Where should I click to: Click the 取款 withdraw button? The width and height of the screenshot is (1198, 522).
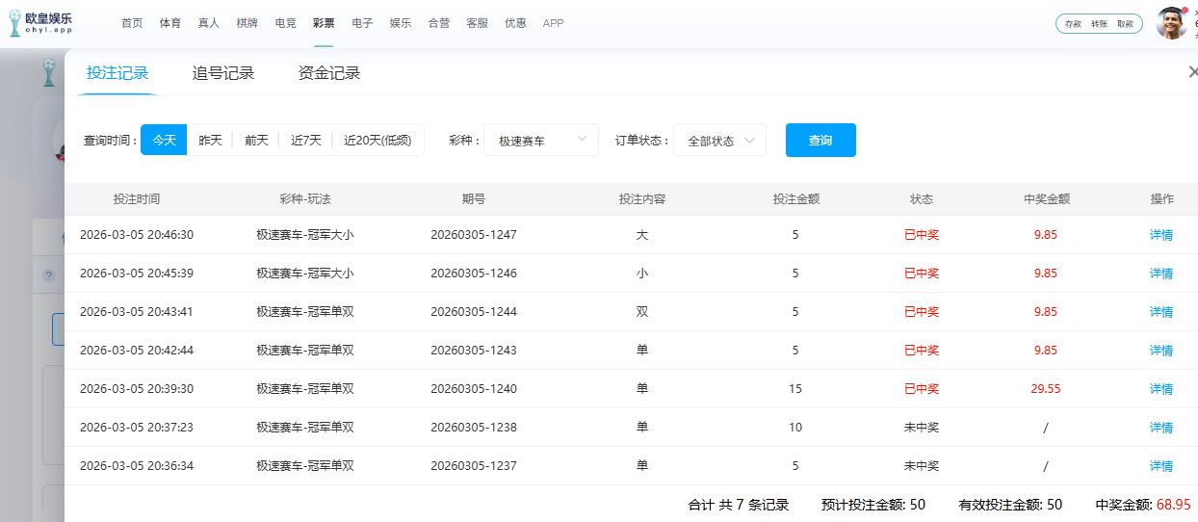pos(1125,24)
